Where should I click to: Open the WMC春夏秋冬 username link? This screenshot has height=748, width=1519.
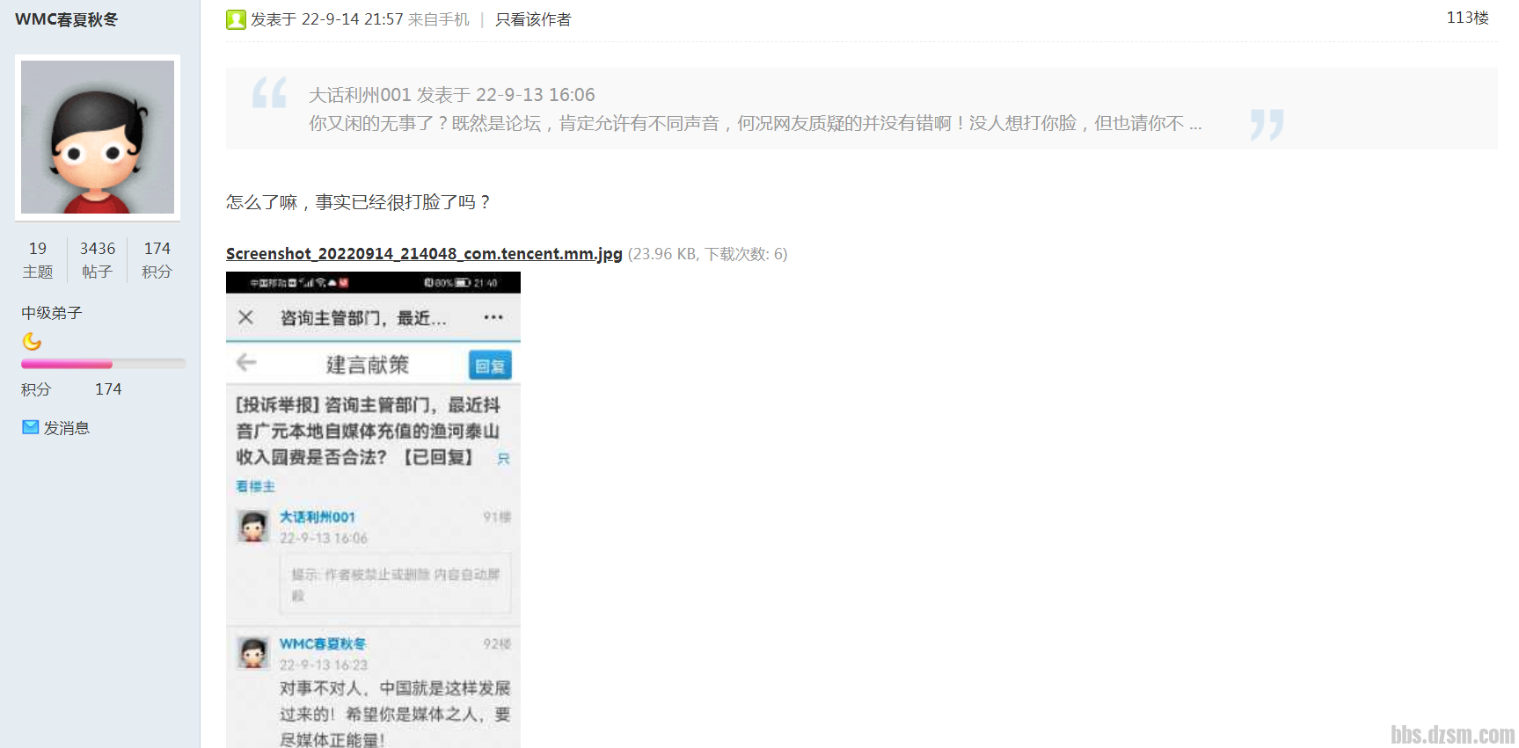click(x=66, y=19)
